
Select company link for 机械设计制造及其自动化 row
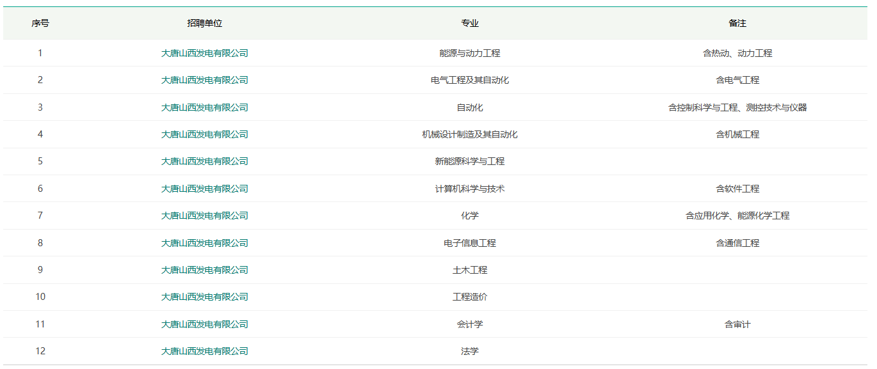point(204,134)
